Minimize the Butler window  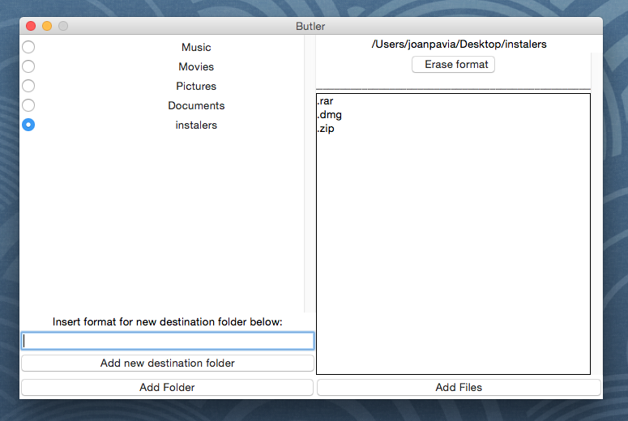point(47,26)
